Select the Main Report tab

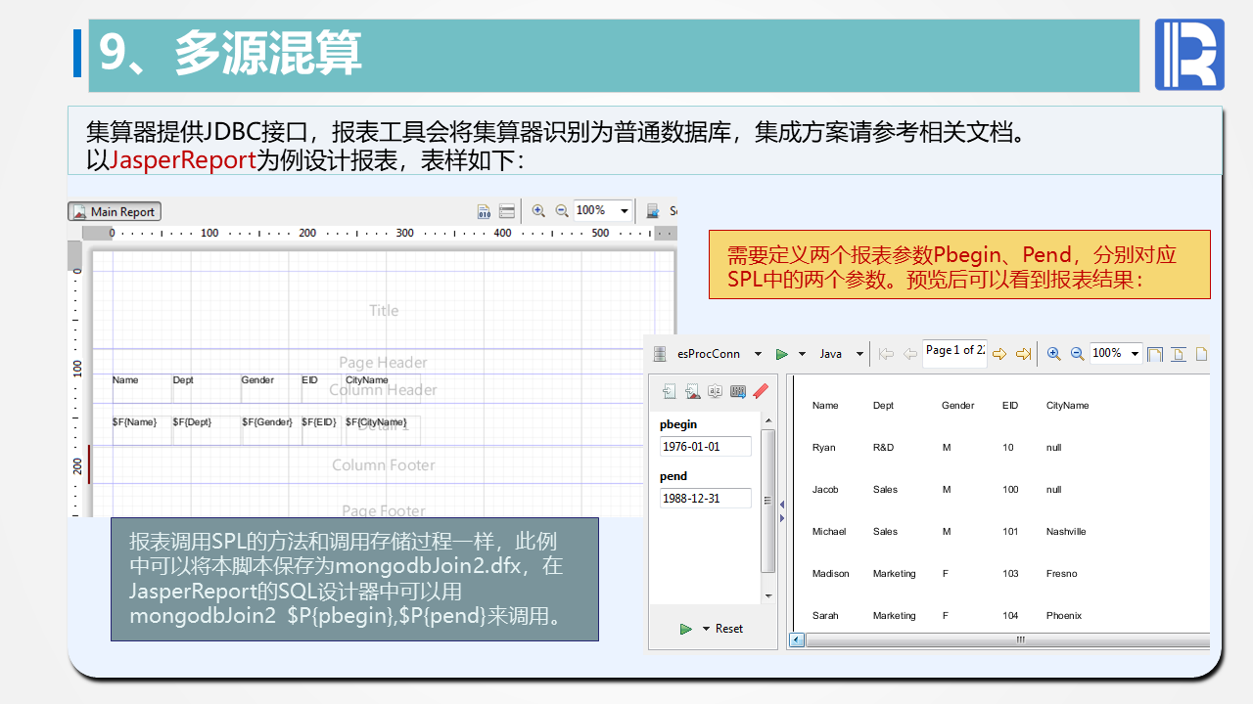115,211
